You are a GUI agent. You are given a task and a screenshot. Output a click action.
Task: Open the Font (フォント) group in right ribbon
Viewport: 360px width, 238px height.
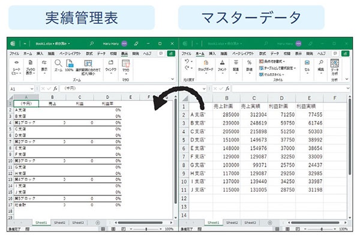(x=222, y=67)
